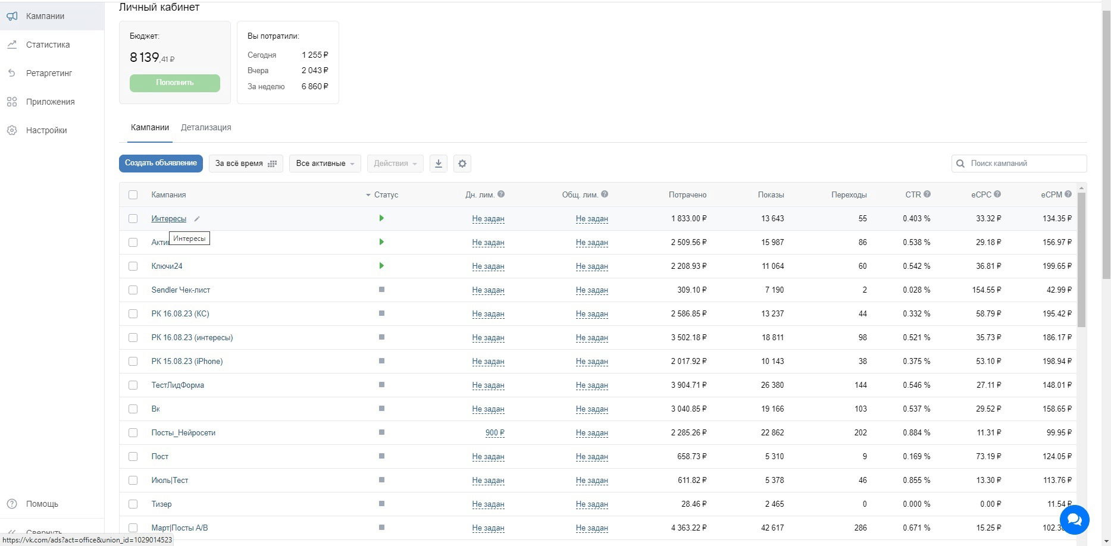Click the pencil edit icon next to Интересы
Viewport: 1111px width, 546px height.
click(x=197, y=219)
